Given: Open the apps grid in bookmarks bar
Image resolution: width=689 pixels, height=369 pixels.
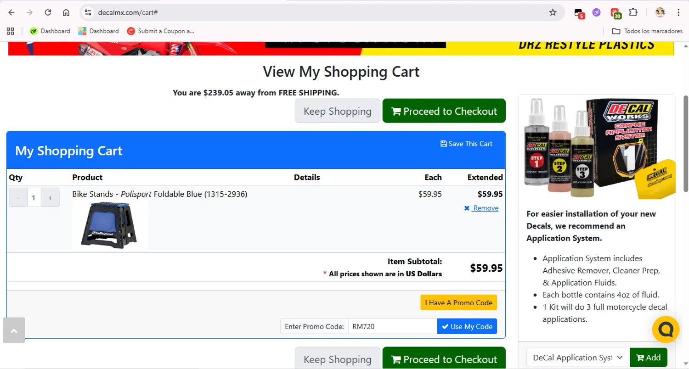Looking at the screenshot, I should coord(11,31).
